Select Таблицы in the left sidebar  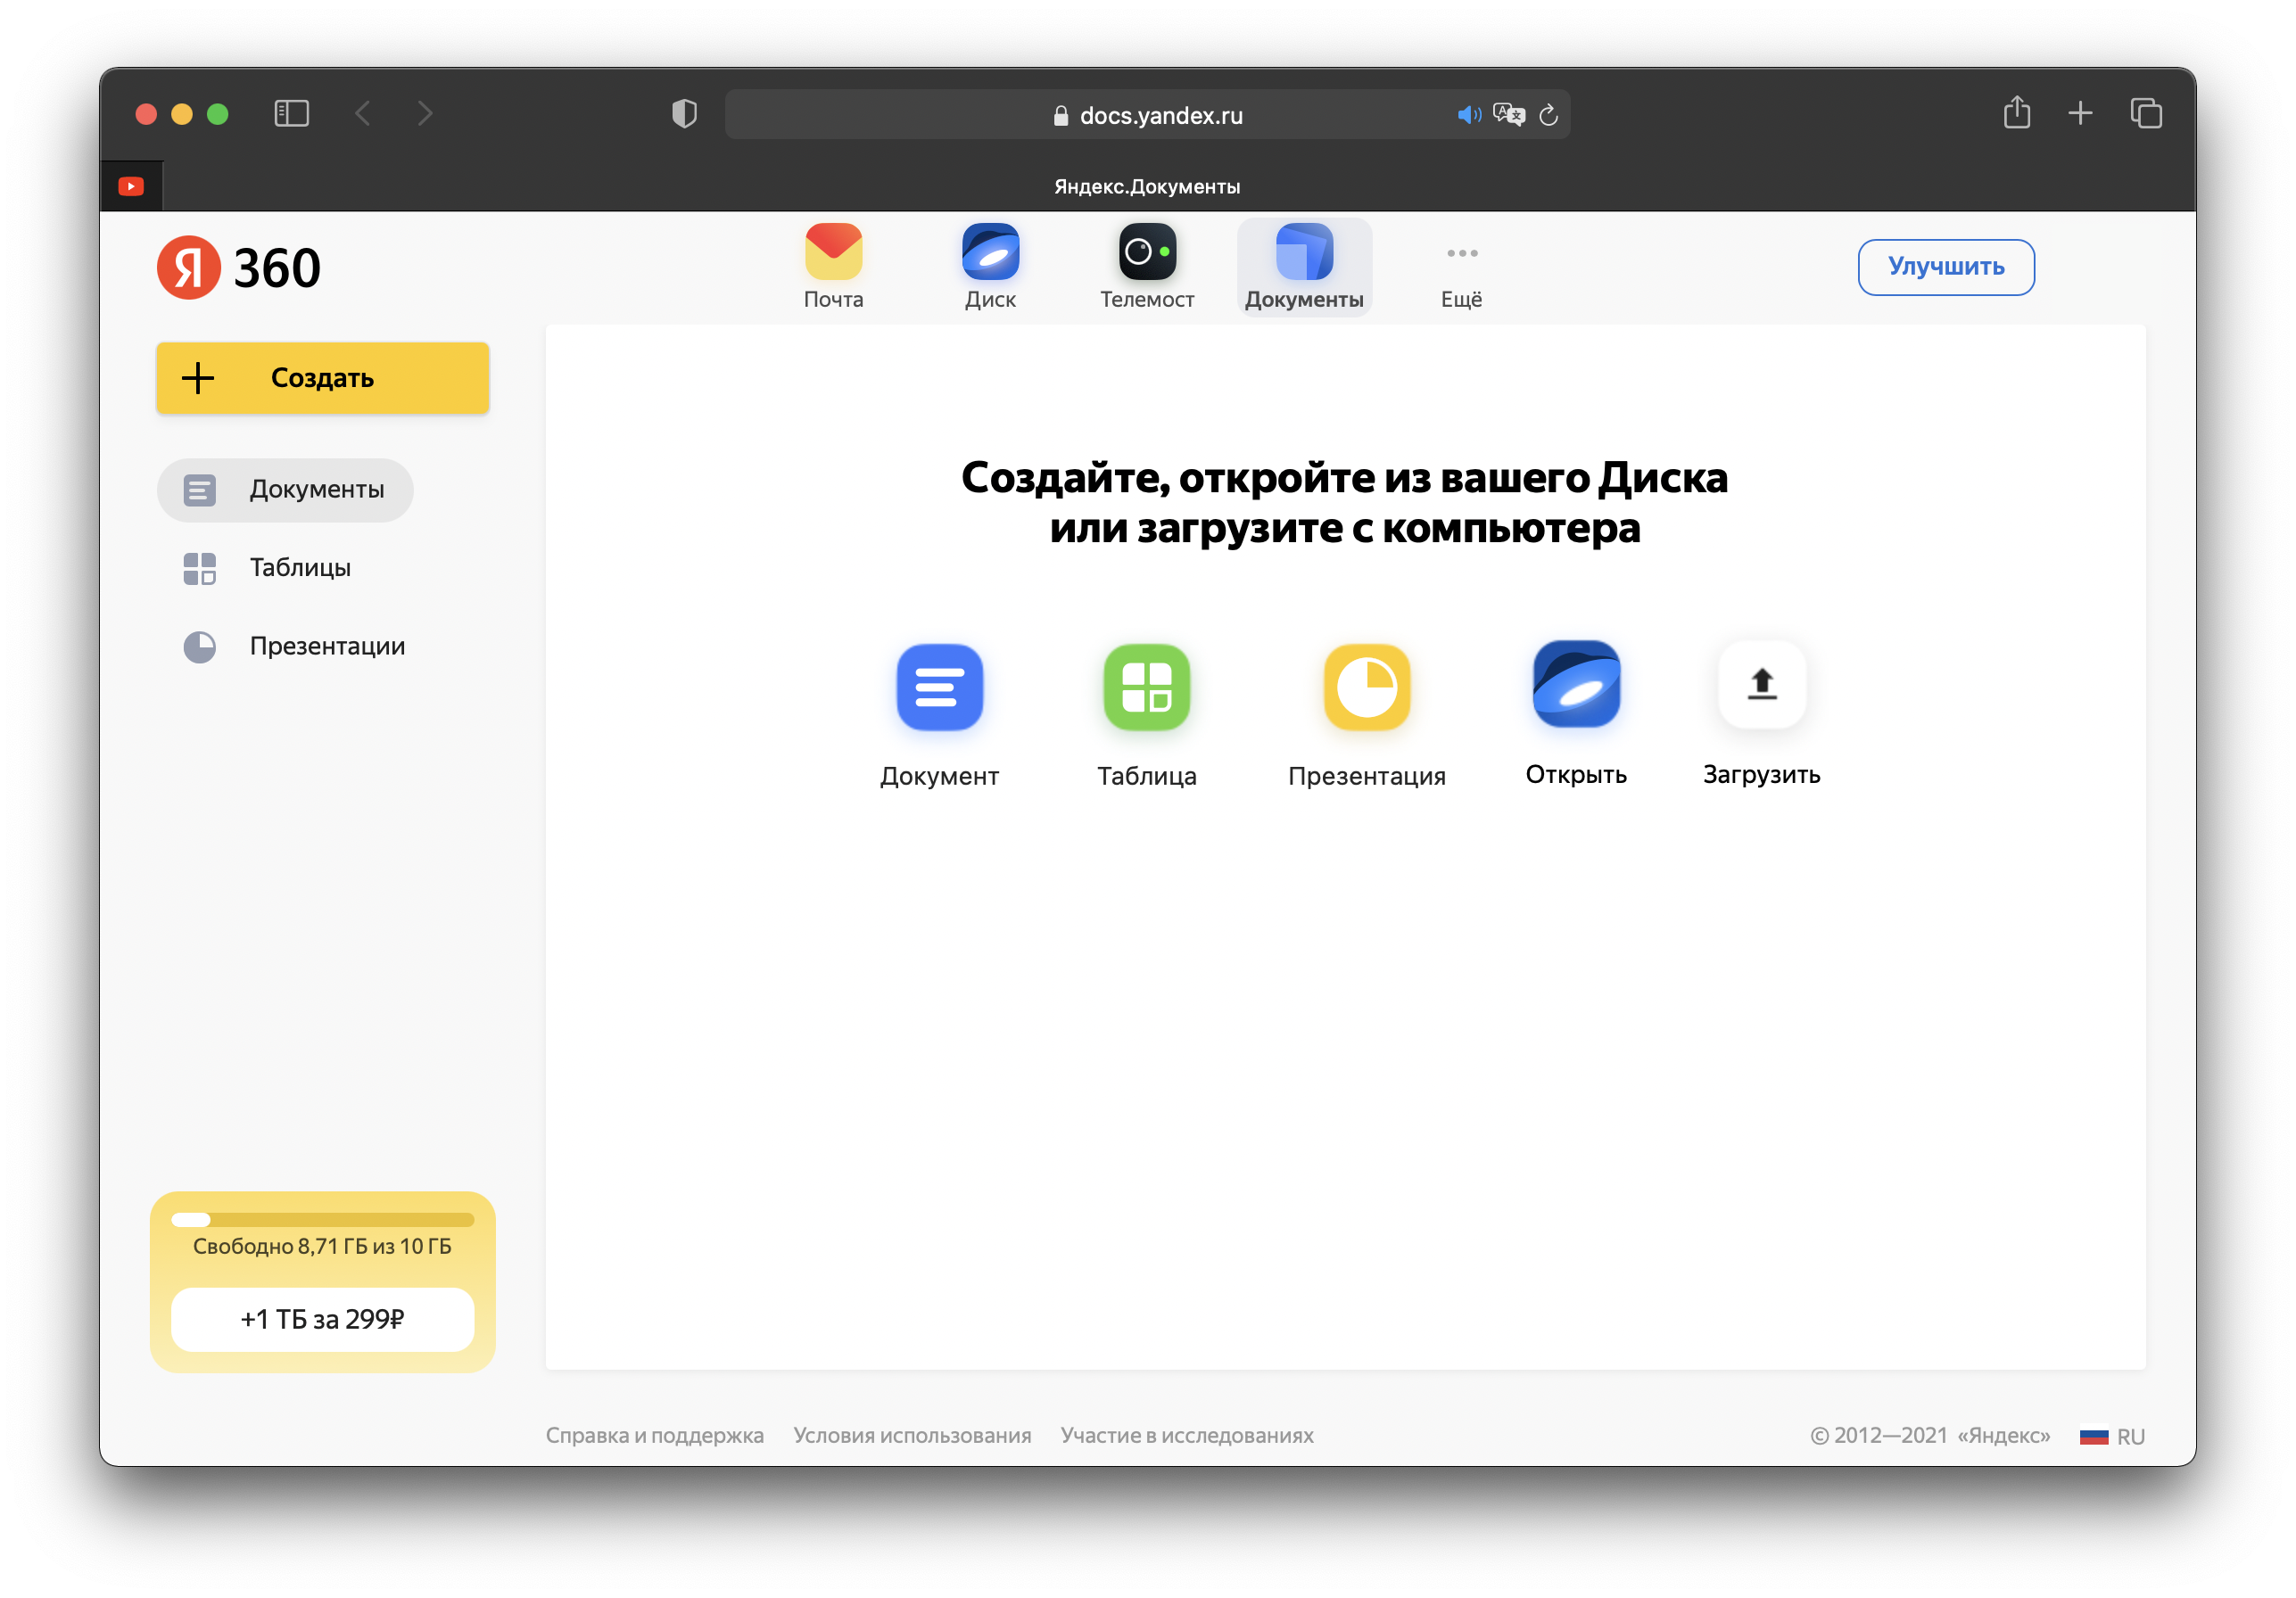tap(299, 568)
